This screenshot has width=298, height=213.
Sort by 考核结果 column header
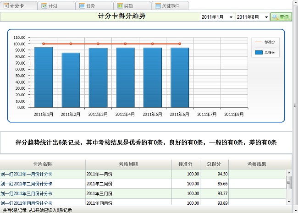point(257,164)
